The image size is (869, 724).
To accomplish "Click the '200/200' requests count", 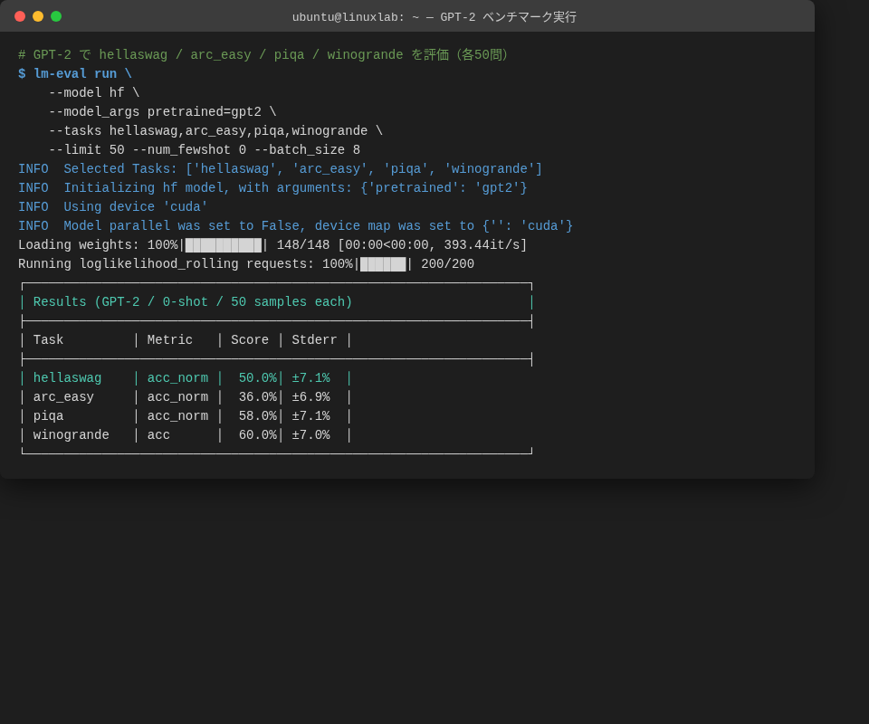I will click(x=447, y=264).
